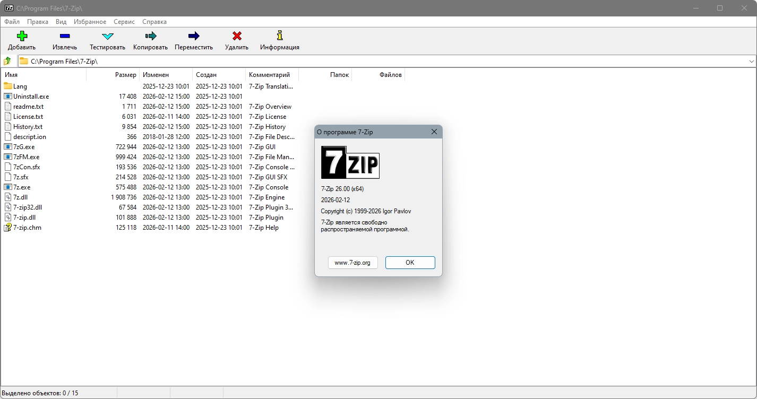The image size is (757, 399).
Task: Maximize the 7-Zip window
Action: (720, 8)
